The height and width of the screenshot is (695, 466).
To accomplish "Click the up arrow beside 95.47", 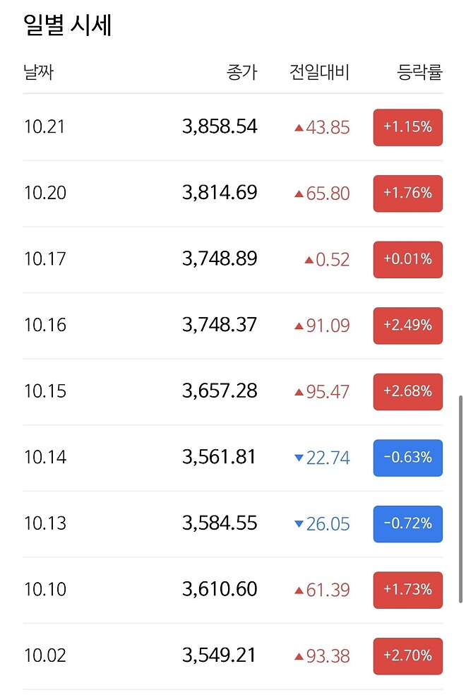I will click(x=299, y=392).
